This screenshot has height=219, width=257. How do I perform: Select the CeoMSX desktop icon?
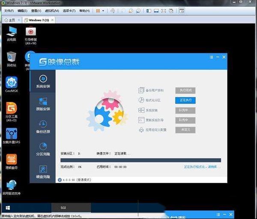tap(11, 84)
